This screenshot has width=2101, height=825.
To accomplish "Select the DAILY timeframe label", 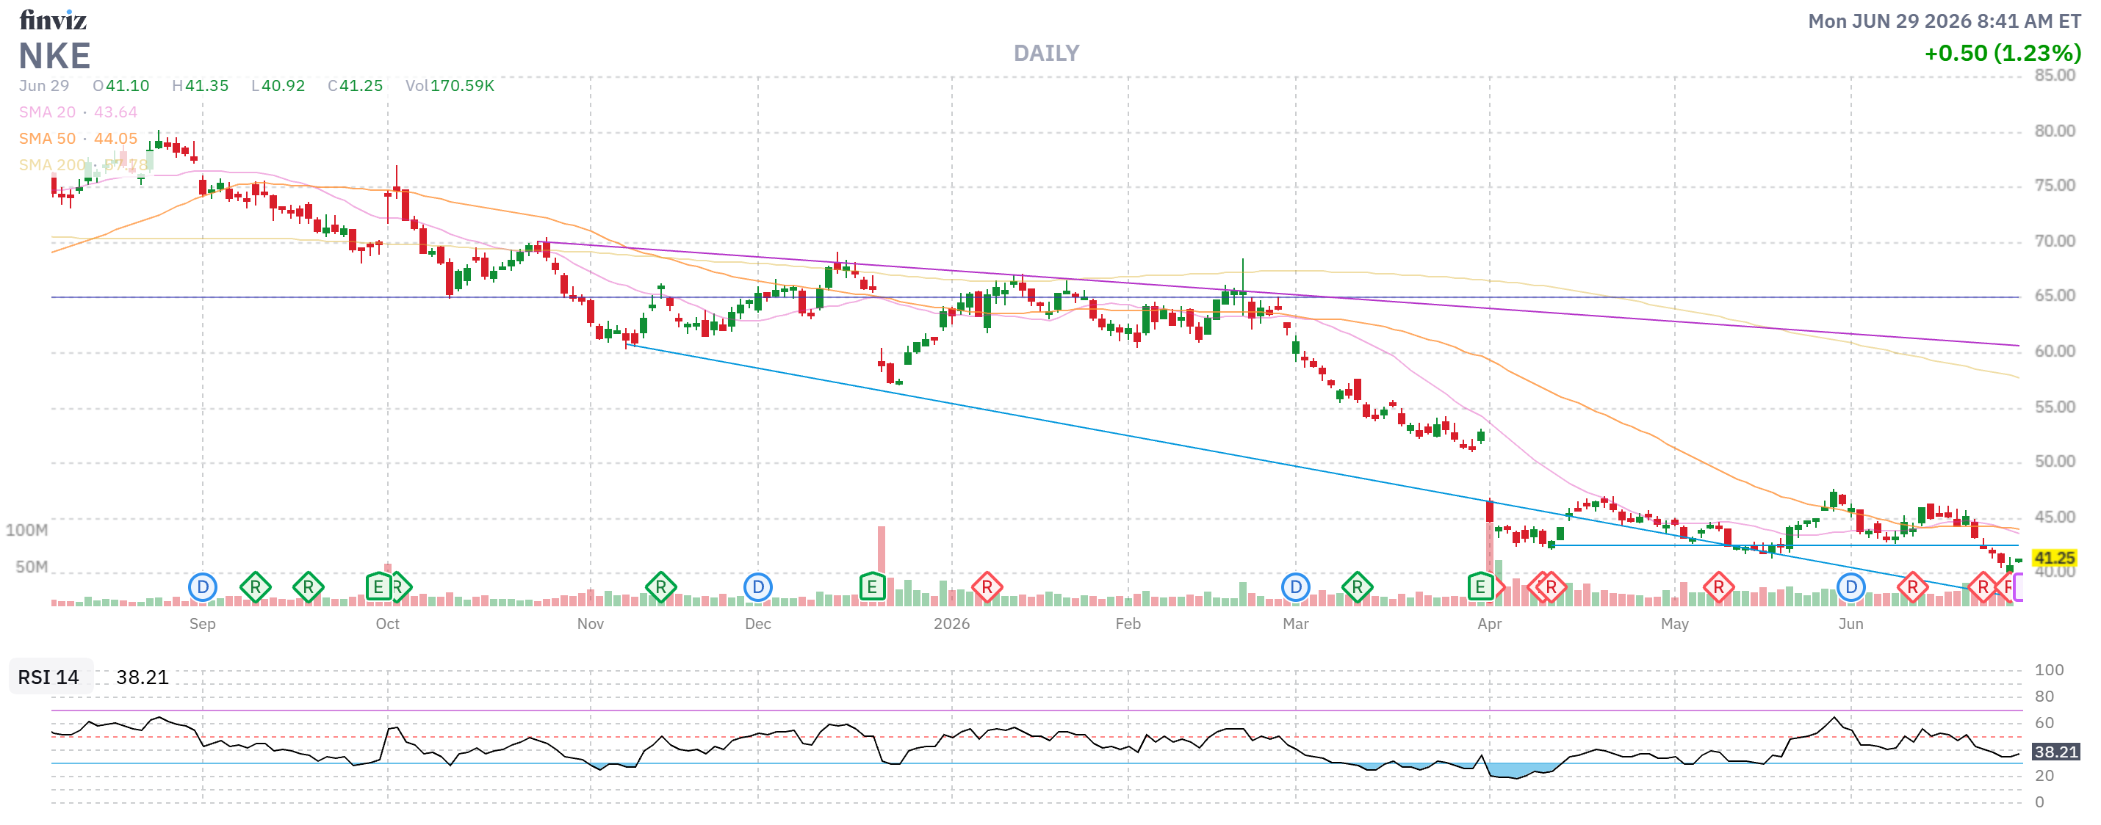I will pos(1045,53).
